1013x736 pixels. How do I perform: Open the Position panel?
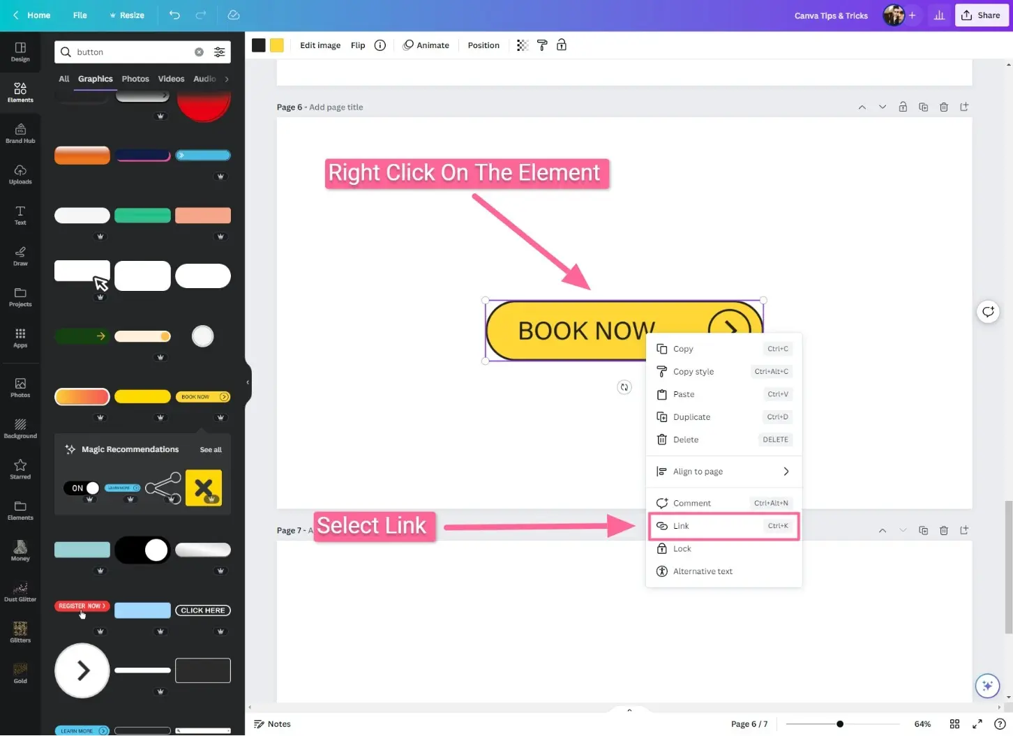[x=483, y=45]
